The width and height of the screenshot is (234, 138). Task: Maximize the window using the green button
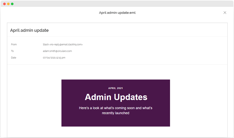[x=12, y=4]
